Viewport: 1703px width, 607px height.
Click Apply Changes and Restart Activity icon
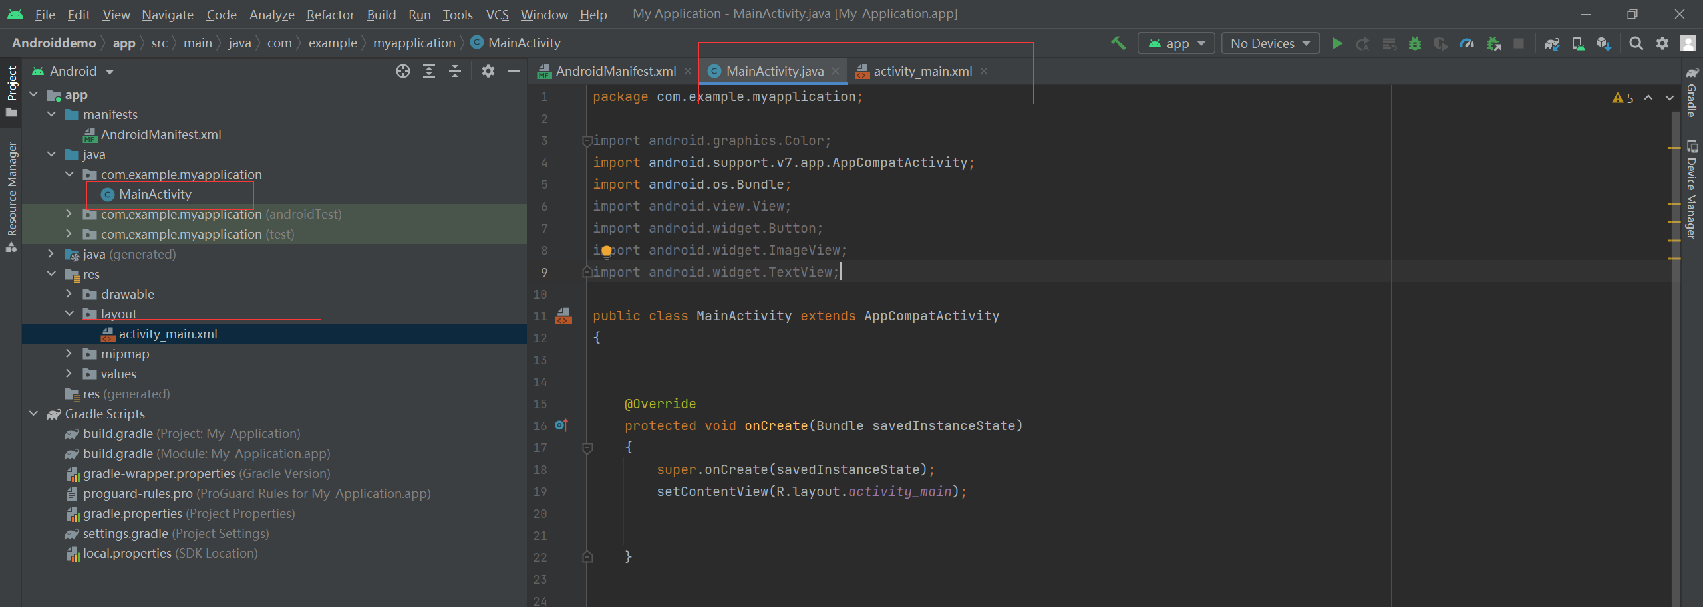click(x=1362, y=43)
